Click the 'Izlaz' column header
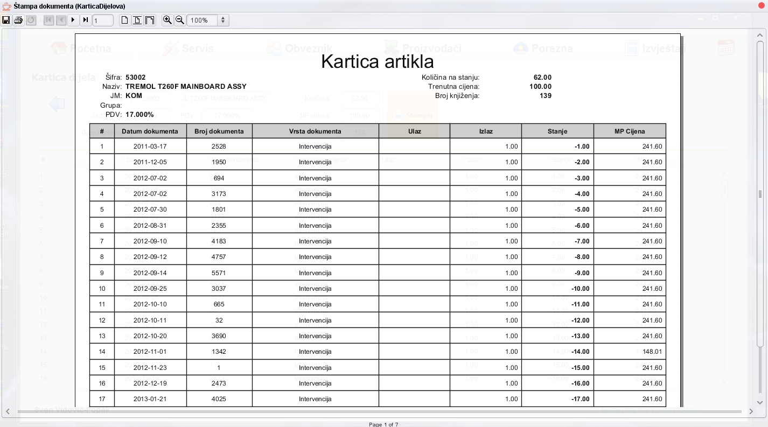 (x=486, y=131)
